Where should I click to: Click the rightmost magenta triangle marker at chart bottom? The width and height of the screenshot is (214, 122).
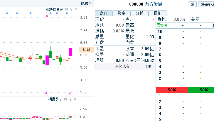(x=70, y=93)
